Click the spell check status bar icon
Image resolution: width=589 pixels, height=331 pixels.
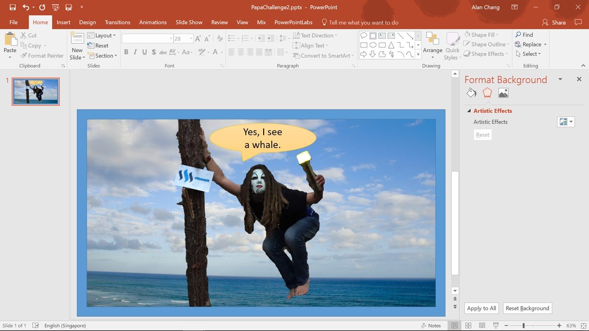pos(36,325)
